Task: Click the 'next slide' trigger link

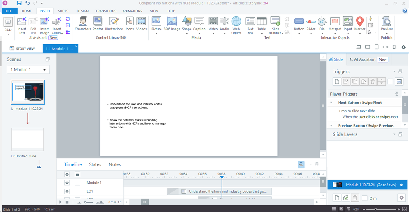Action: [367, 111]
